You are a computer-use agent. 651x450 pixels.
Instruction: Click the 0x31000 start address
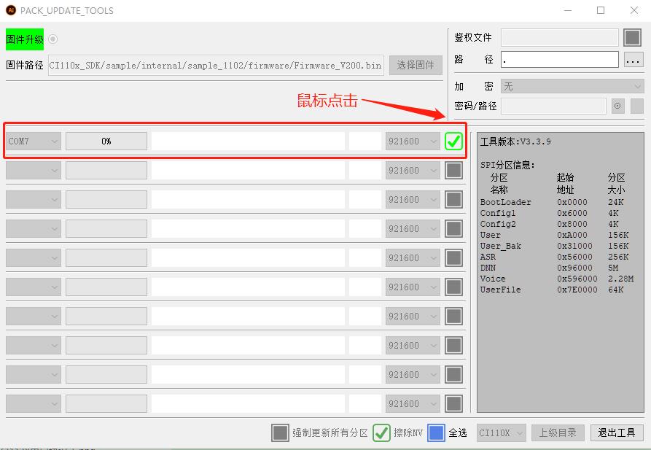(574, 246)
